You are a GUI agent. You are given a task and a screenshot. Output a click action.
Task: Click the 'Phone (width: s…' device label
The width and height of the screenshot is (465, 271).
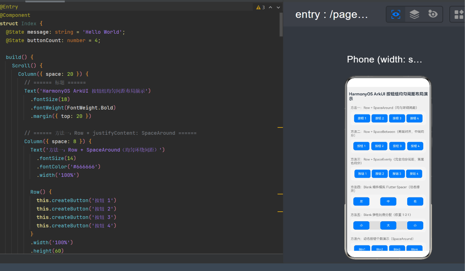[x=385, y=59]
